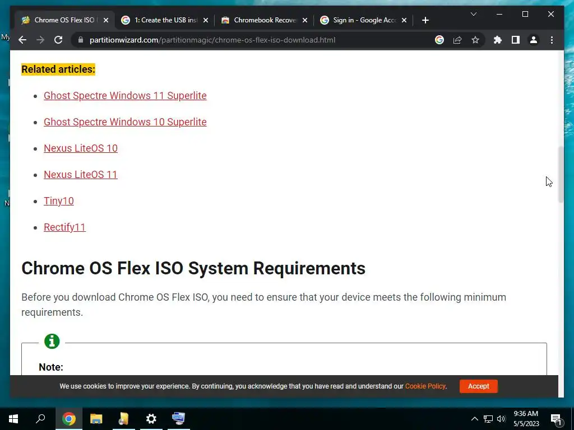The image size is (574, 430).
Task: Open the Nexus LiteOS 11 article
Action: pyautogui.click(x=81, y=175)
